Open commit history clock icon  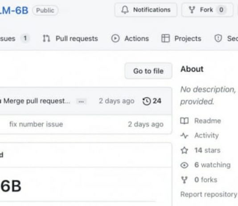147,101
